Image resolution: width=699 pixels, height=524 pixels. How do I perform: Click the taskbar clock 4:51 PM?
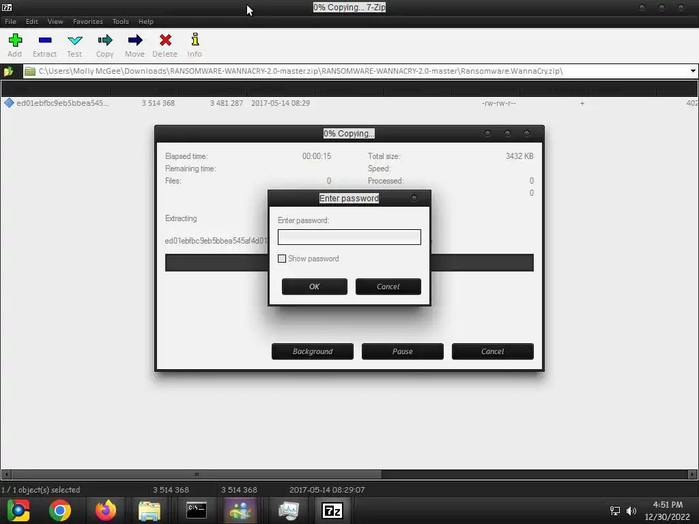pyautogui.click(x=668, y=505)
